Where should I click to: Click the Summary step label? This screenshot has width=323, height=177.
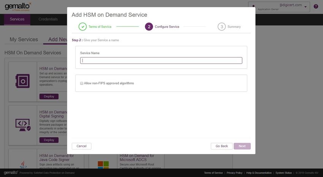(234, 27)
